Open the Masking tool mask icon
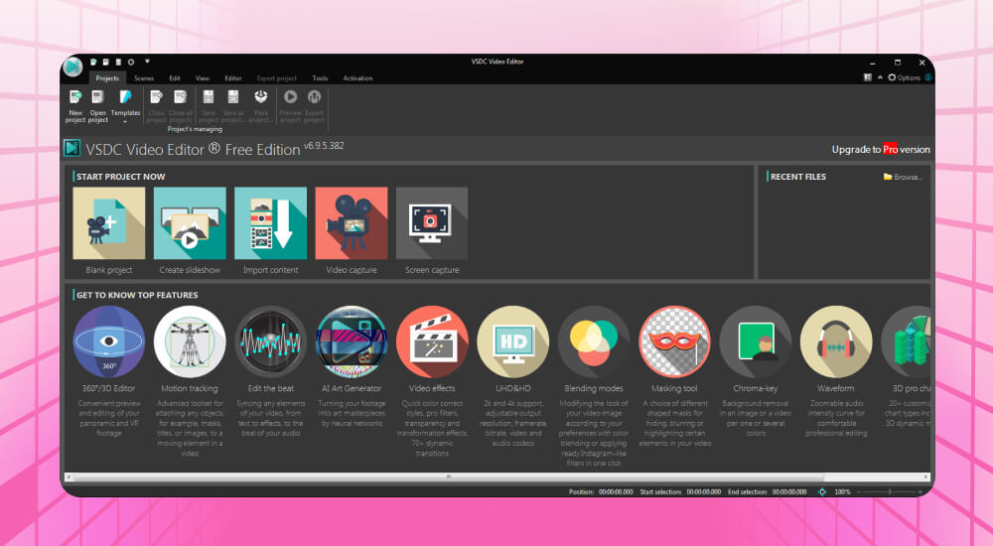The height and width of the screenshot is (546, 993). click(674, 342)
